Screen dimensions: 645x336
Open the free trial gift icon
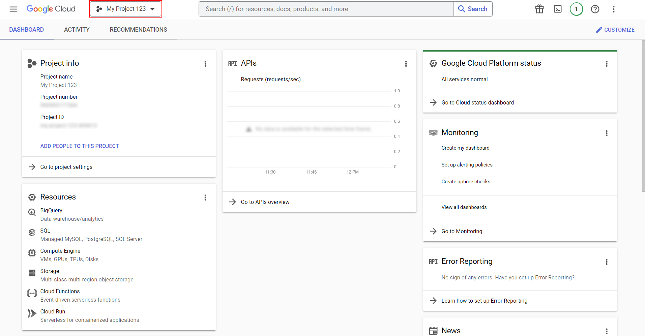[539, 9]
